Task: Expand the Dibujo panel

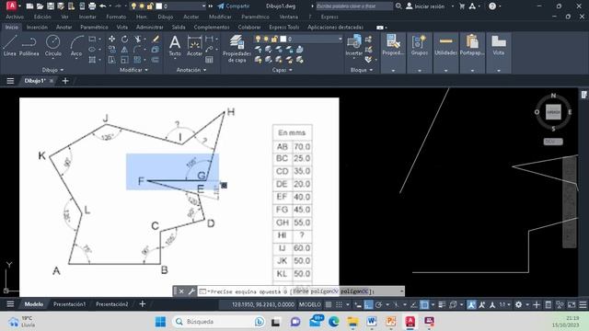Action: pos(52,70)
